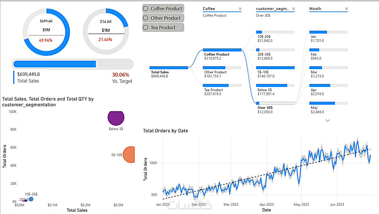This screenshot has height=214, width=379.
Task: Remove the Month level with X
Action: pos(346,9)
